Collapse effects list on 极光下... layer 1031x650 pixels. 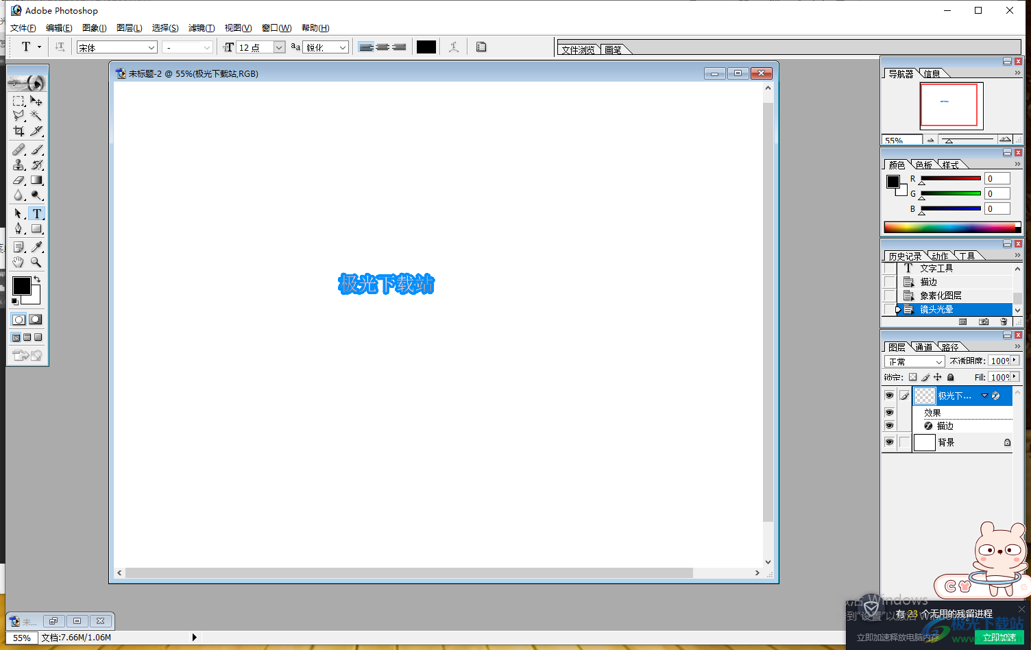pyautogui.click(x=984, y=396)
